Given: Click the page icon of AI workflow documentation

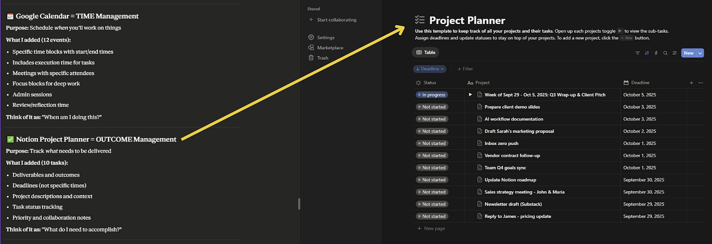Looking at the screenshot, I should click(480, 119).
